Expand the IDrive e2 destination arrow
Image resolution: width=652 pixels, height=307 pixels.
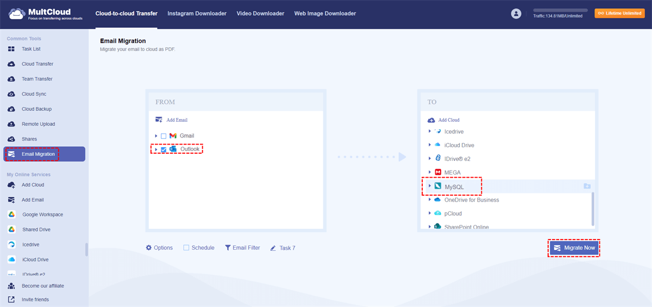tap(430, 159)
